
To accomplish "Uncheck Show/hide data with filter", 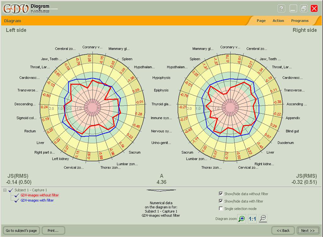I will tap(221, 201).
